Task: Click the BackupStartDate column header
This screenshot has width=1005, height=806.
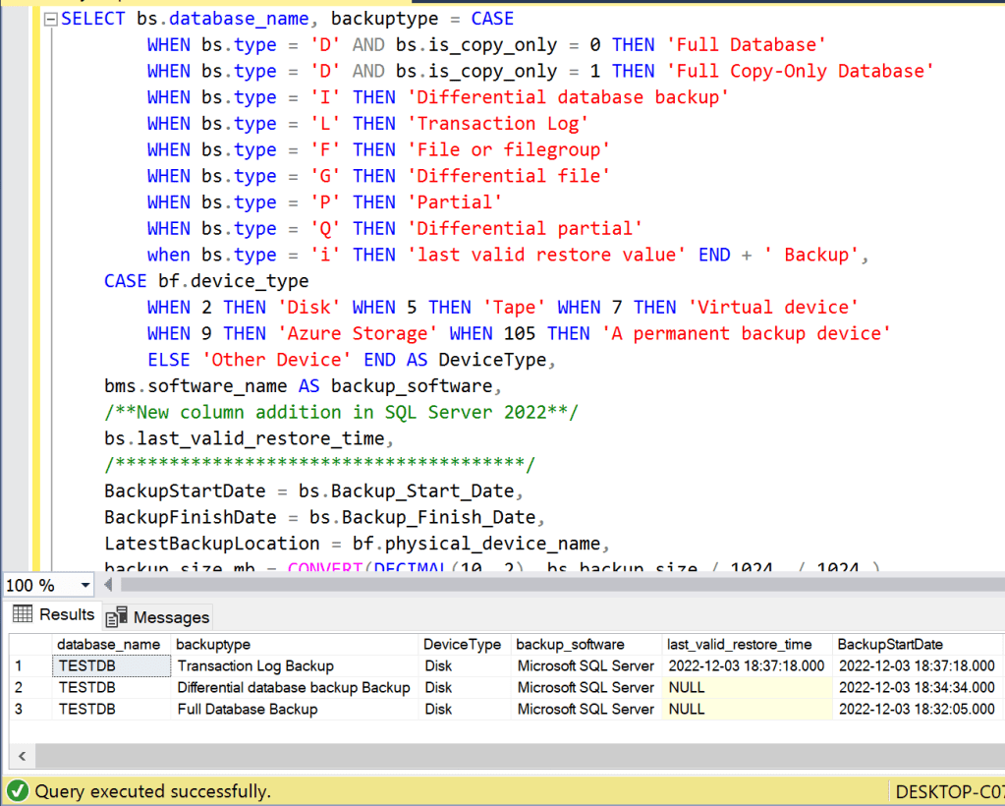Action: [889, 645]
